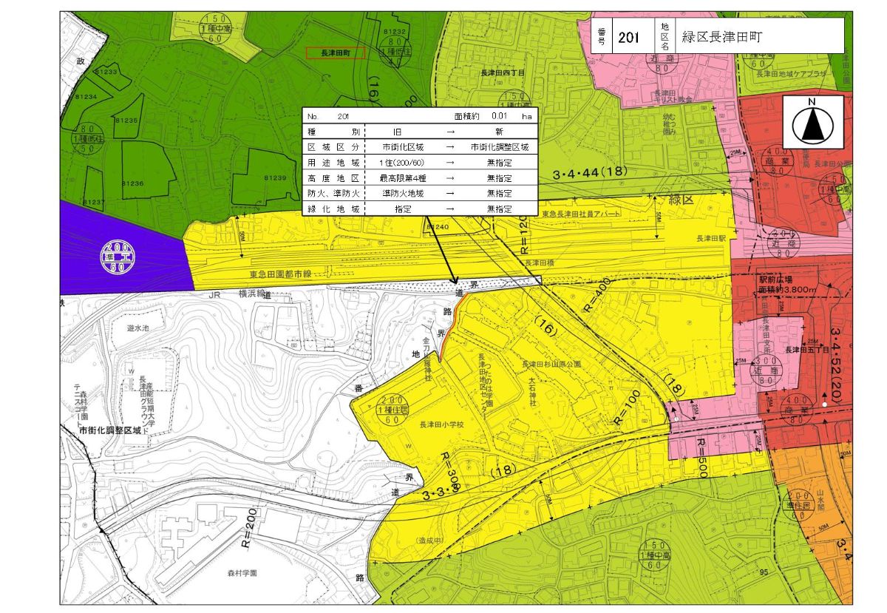Click the 準工 zoning circle on purple area
Image resolution: width=887 pixels, height=613 pixels.
coord(118,257)
